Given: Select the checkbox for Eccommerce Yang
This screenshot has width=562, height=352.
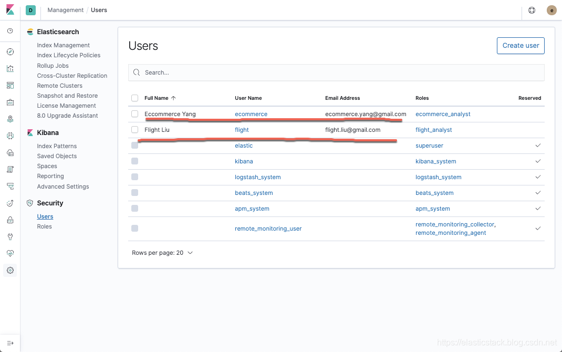Looking at the screenshot, I should coord(135,113).
